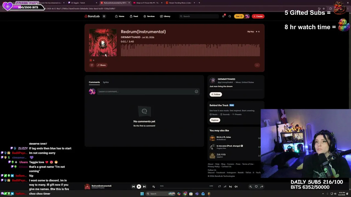Click the BandLab logo
The image size is (351, 197).
pos(92,16)
